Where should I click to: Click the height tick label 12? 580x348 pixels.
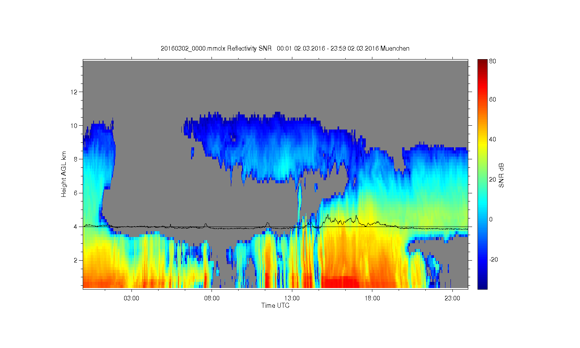(74, 92)
